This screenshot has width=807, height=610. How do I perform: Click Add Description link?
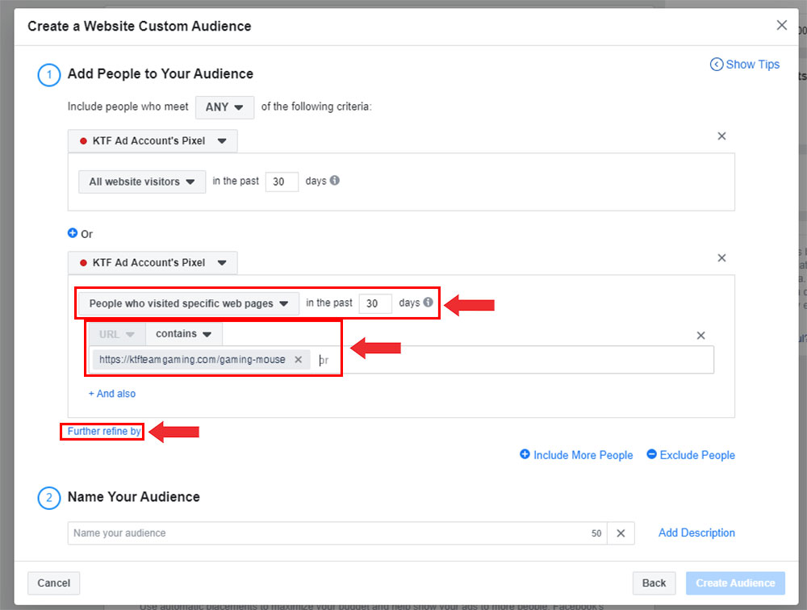tap(696, 533)
